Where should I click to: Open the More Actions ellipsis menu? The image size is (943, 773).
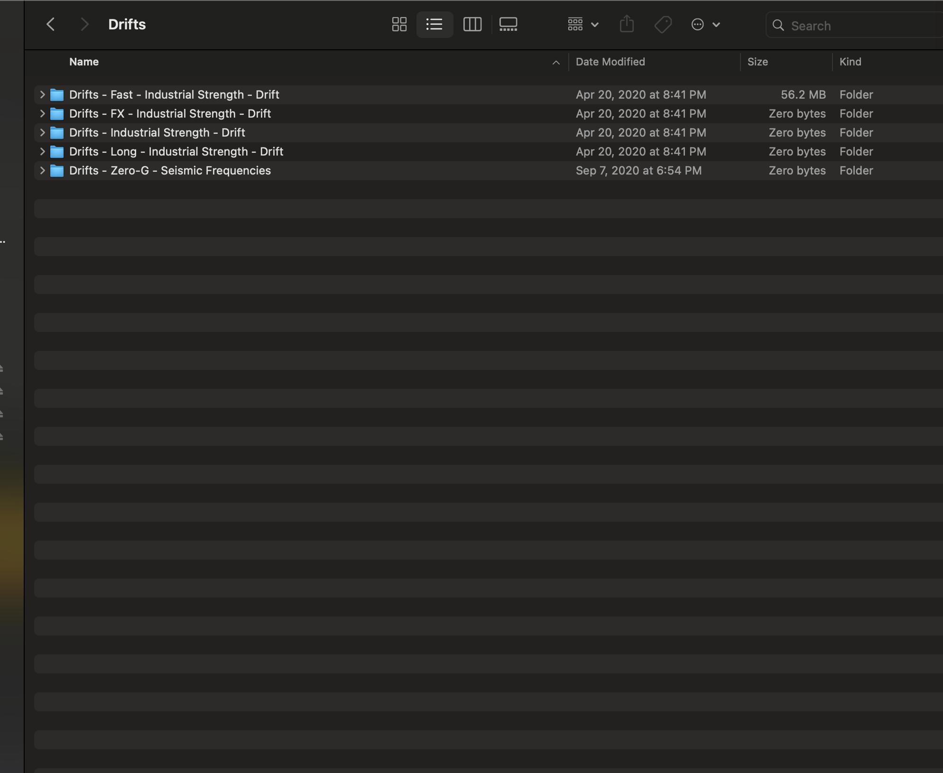tap(705, 24)
